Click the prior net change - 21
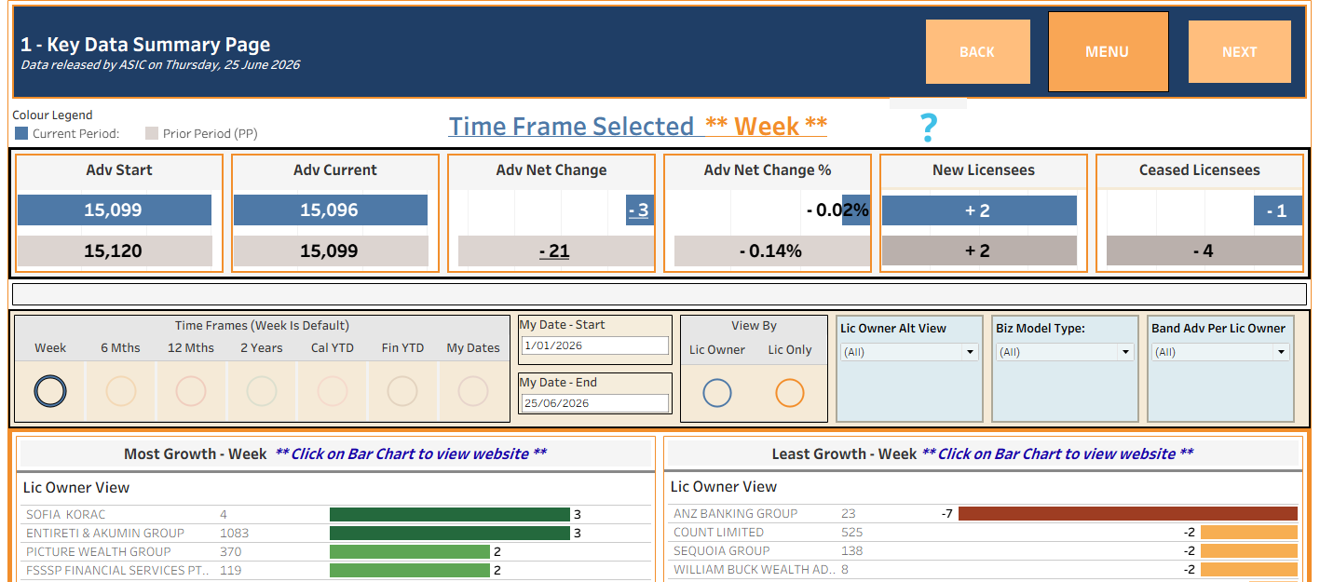This screenshot has height=582, width=1320. coord(554,250)
